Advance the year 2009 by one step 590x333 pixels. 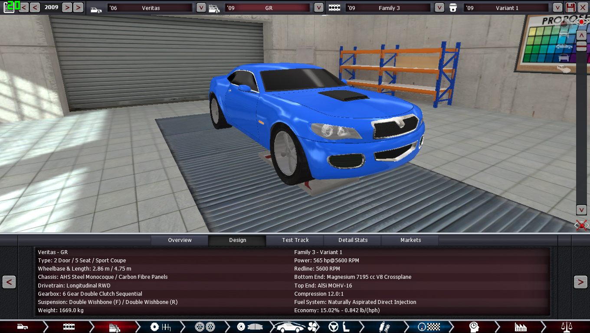(x=66, y=7)
